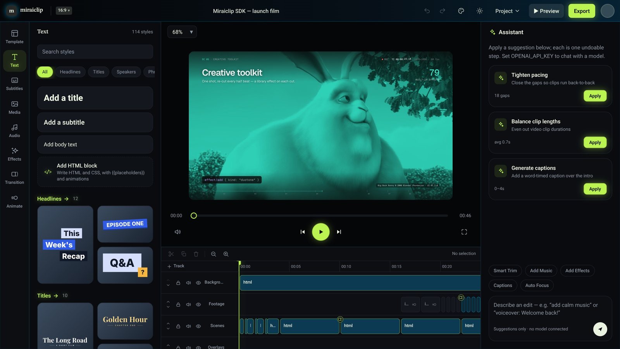
Task: Mute the Footage track
Action: [188, 304]
